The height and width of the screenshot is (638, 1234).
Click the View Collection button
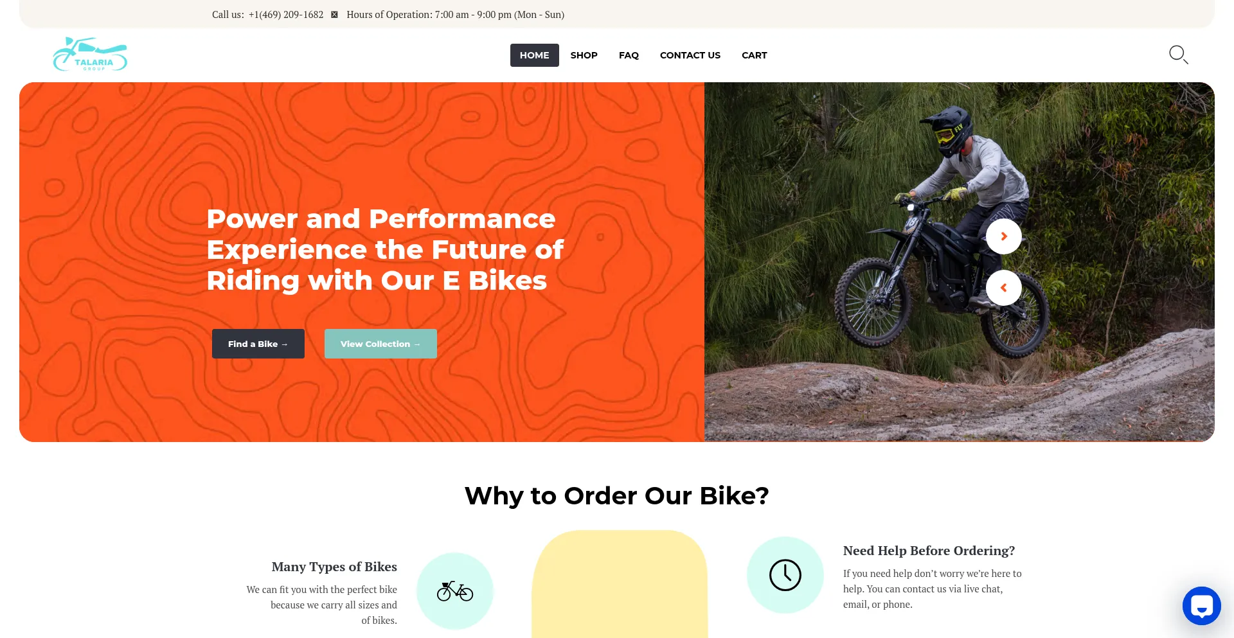(x=380, y=344)
